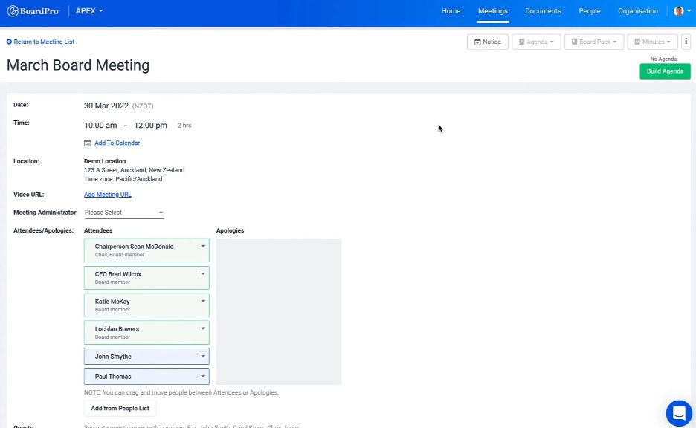The width and height of the screenshot is (696, 428).
Task: Expand John Smythe attendee options
Action: pos(203,356)
